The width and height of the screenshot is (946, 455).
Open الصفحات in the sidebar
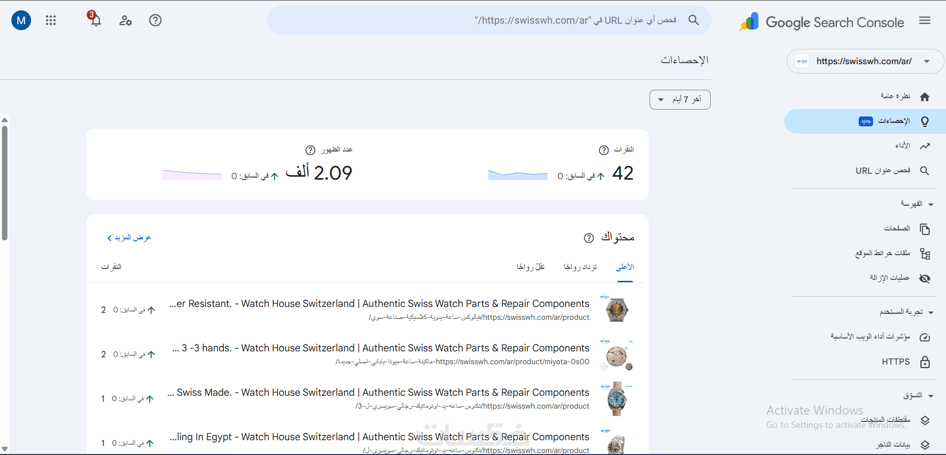[x=897, y=228]
